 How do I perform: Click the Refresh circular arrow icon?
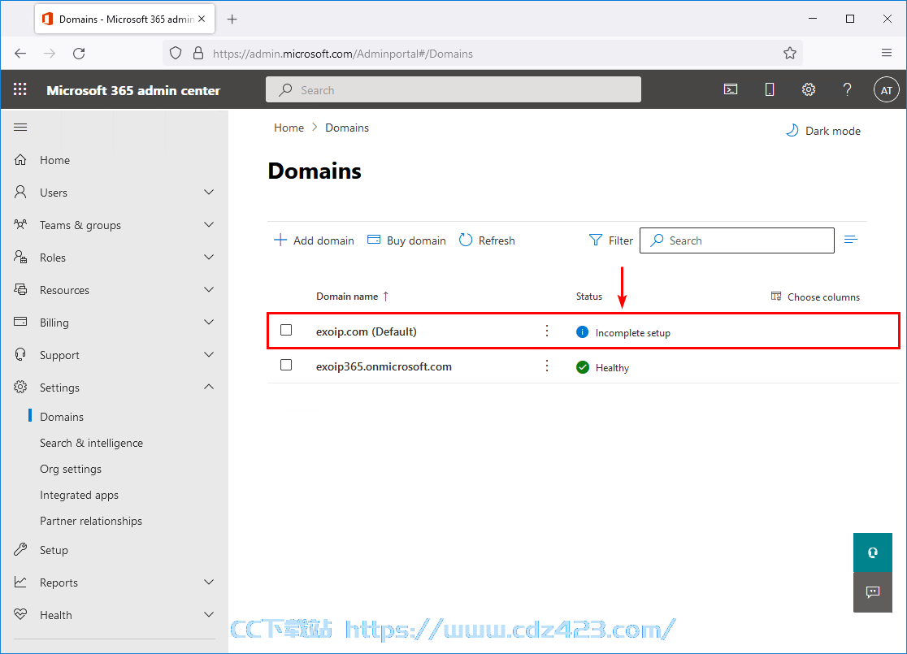point(466,240)
